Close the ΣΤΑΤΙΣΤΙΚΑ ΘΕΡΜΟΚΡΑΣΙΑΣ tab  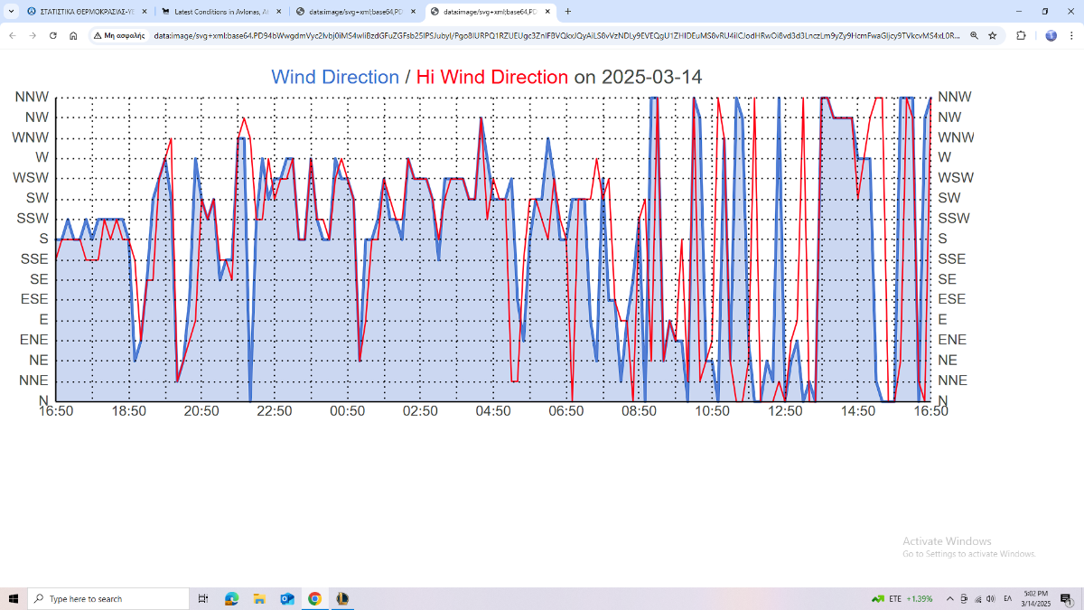(145, 12)
